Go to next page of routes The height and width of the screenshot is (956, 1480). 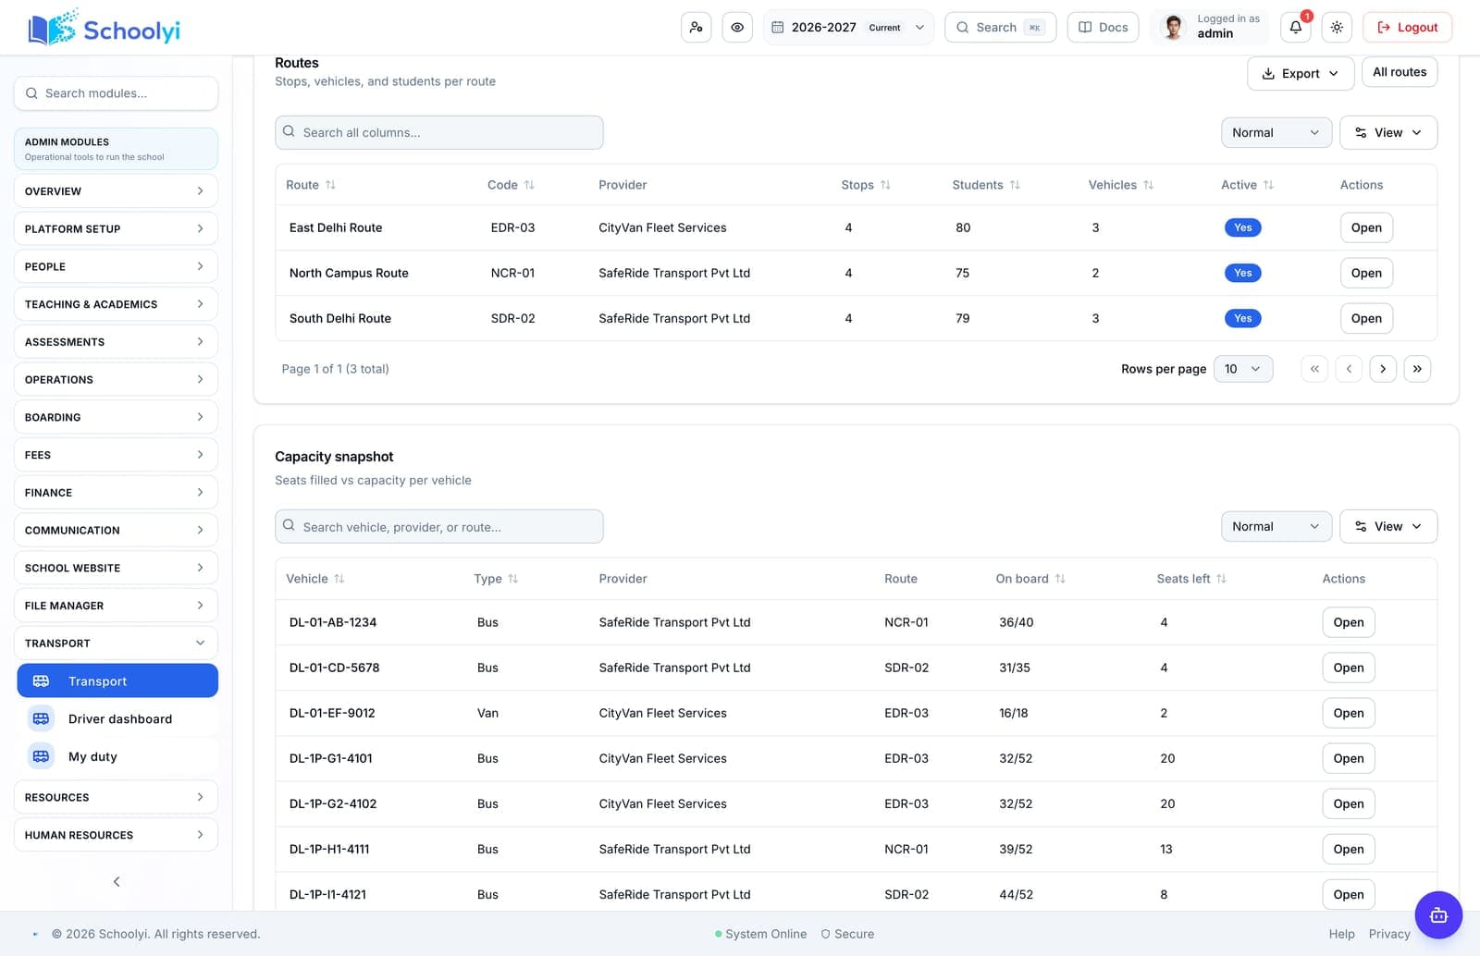coord(1383,369)
